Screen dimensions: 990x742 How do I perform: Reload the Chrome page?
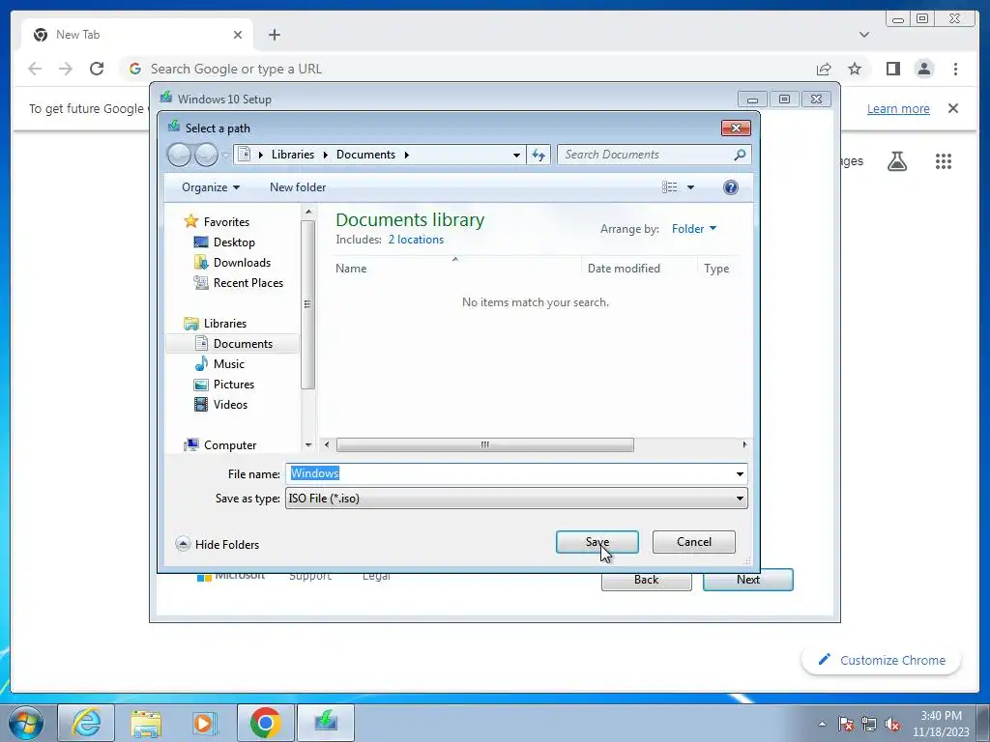tap(96, 69)
